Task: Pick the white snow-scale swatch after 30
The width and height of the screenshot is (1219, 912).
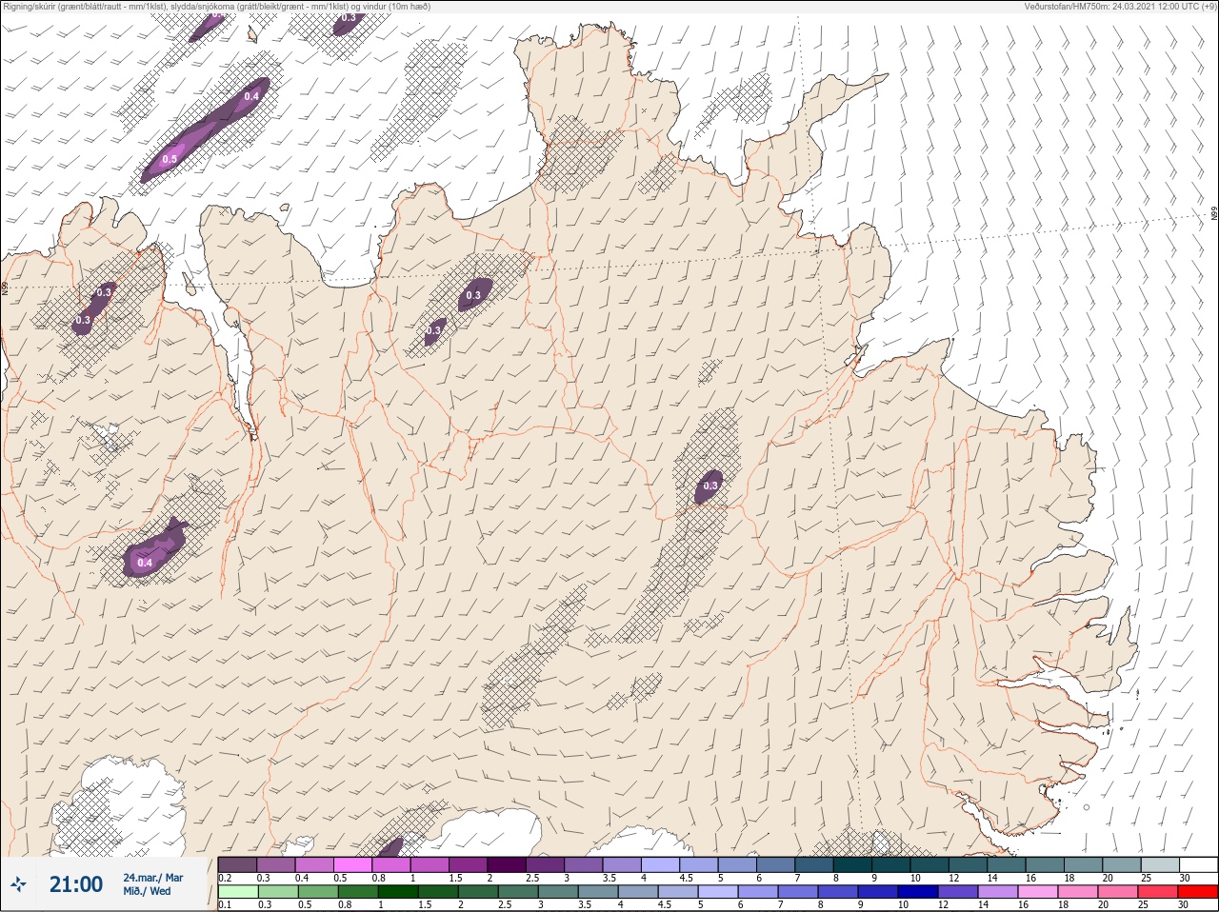Action: (x=1199, y=864)
